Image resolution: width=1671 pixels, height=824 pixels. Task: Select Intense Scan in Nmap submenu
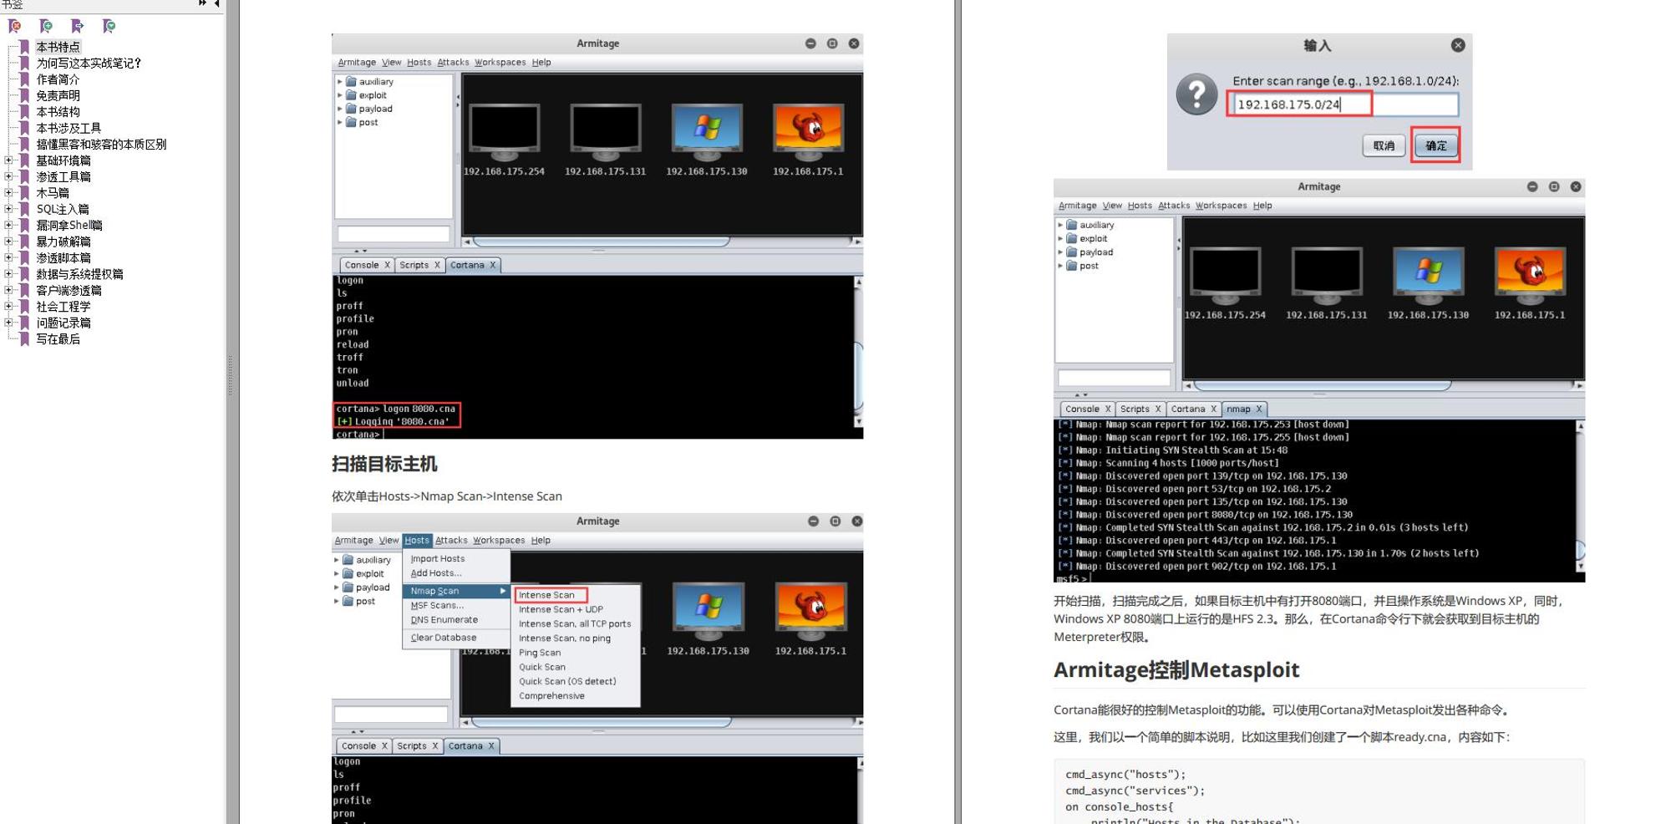[x=551, y=595]
